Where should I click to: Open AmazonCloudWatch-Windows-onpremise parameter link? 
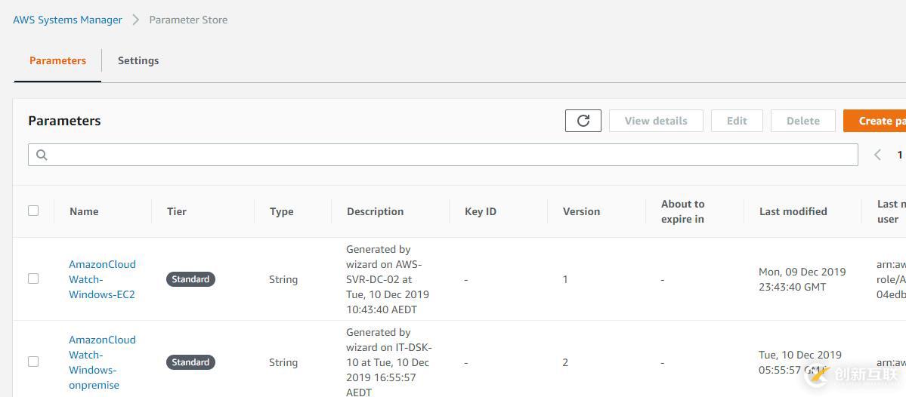pyautogui.click(x=102, y=362)
